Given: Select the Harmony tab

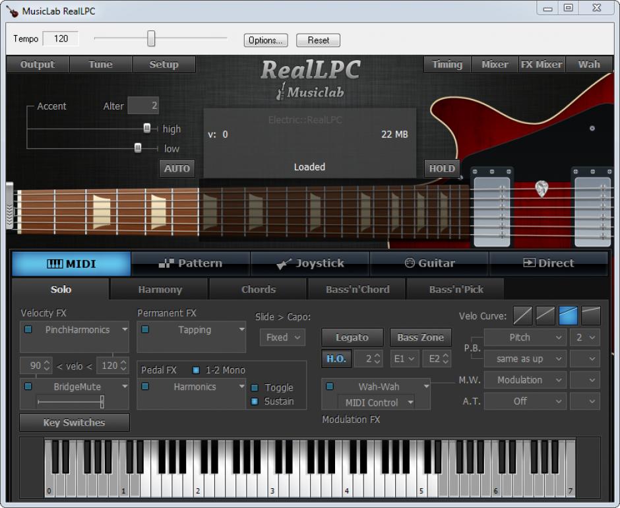Looking at the screenshot, I should coord(160,290).
